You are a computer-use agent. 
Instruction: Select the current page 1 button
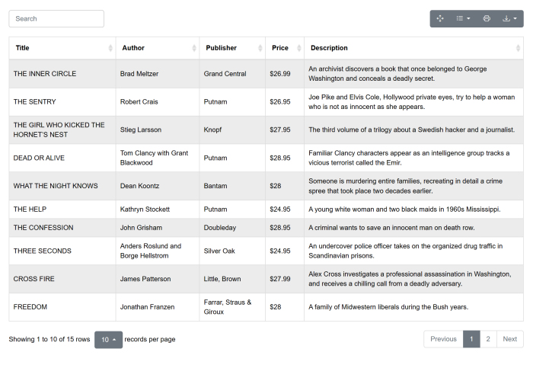[471, 339]
